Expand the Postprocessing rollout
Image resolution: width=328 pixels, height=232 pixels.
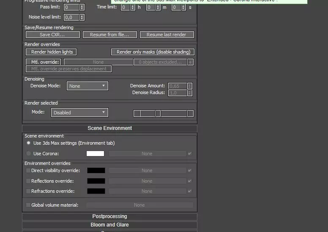tap(109, 216)
